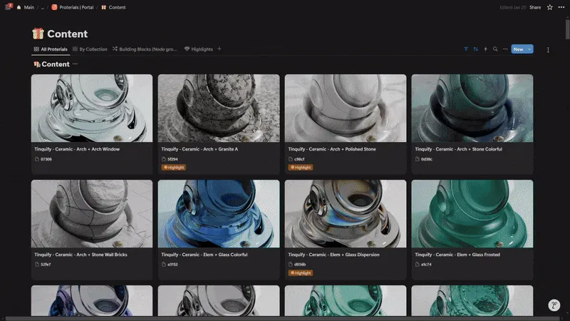The height and width of the screenshot is (321, 570).
Task: Click the file ID d056b
Action: tap(300, 264)
